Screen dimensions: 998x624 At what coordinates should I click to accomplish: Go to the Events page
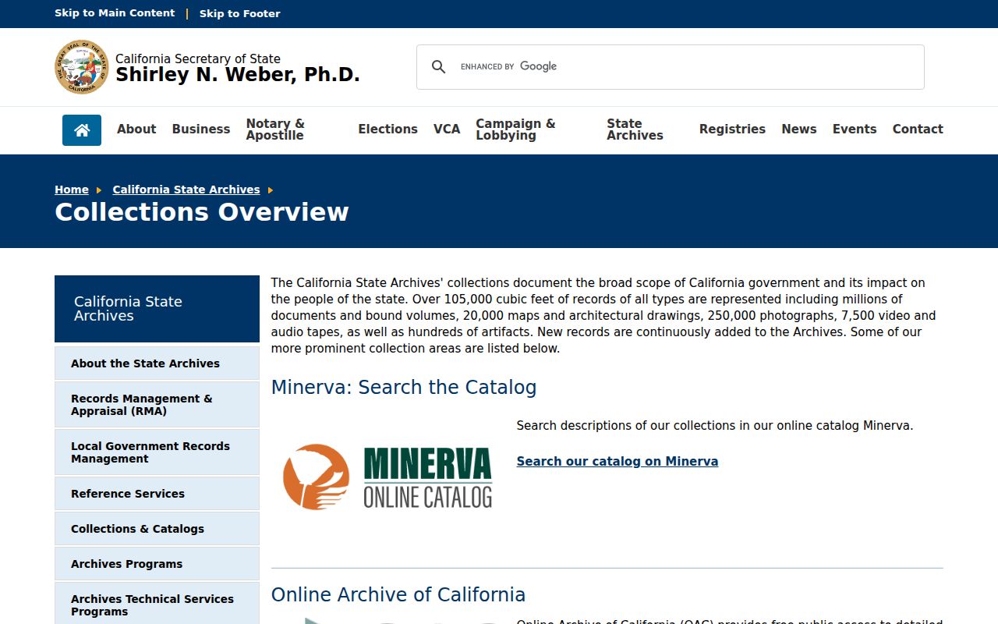point(855,129)
